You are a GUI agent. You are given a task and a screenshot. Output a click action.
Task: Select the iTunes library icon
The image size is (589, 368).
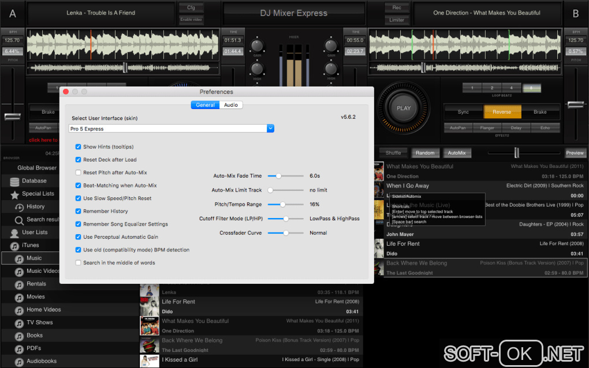tap(14, 246)
